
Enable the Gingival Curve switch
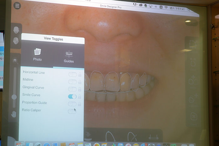[72, 89]
